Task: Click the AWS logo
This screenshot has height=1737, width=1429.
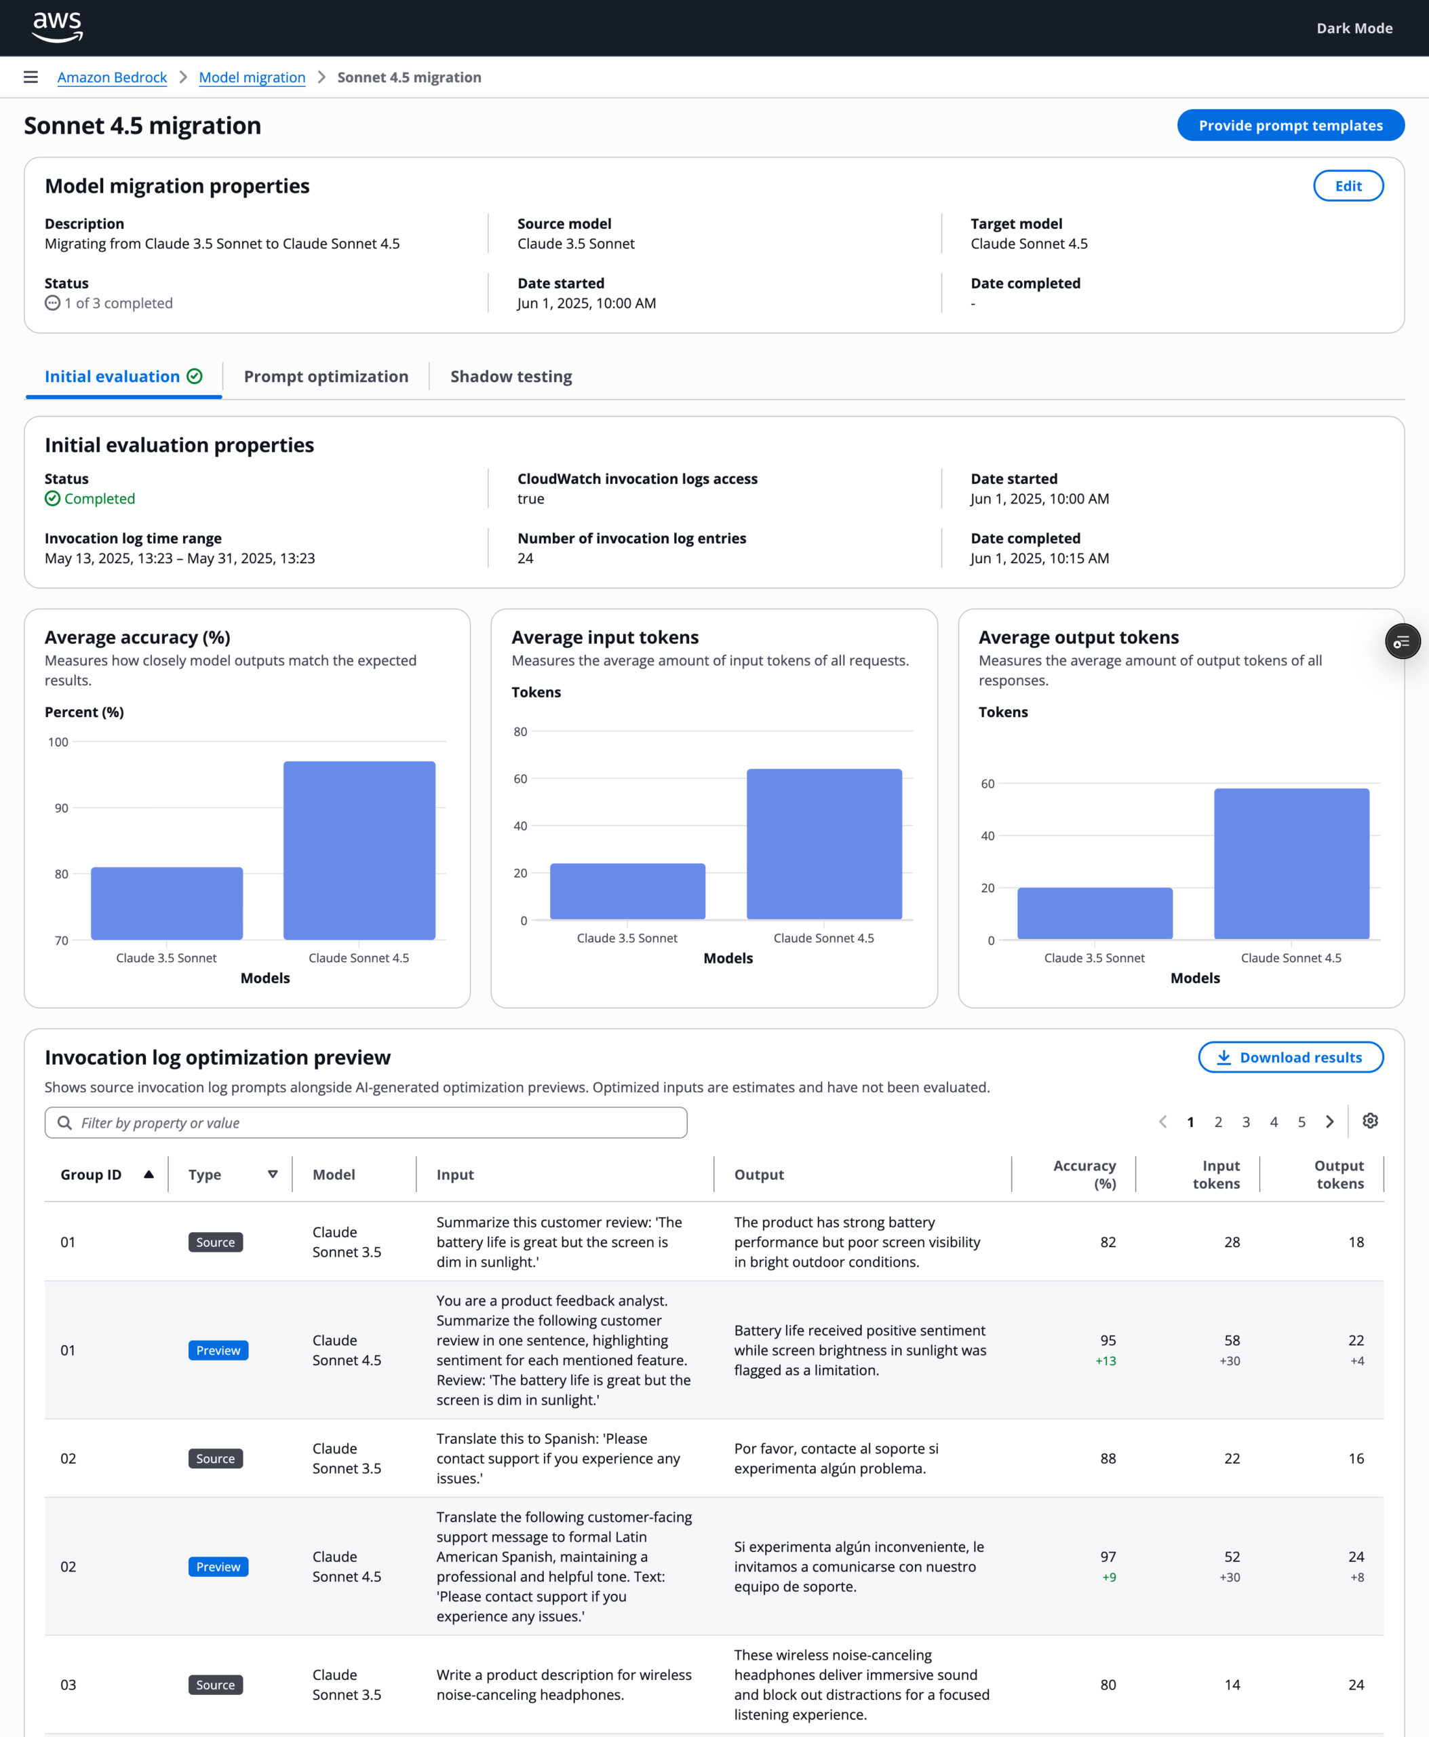Action: click(x=57, y=27)
